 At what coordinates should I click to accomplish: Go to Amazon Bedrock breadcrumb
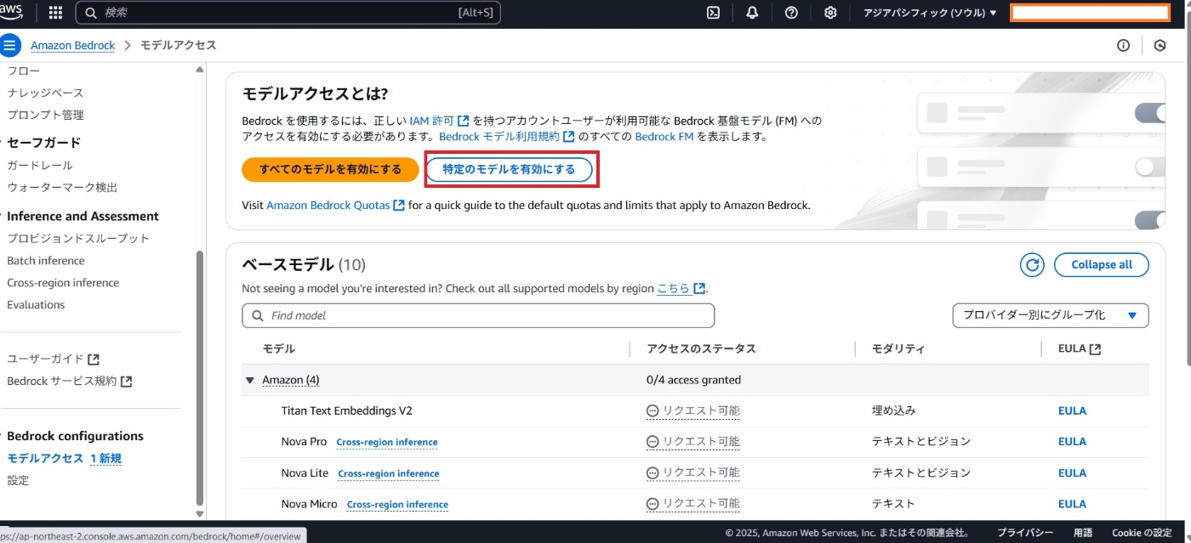[x=72, y=45]
